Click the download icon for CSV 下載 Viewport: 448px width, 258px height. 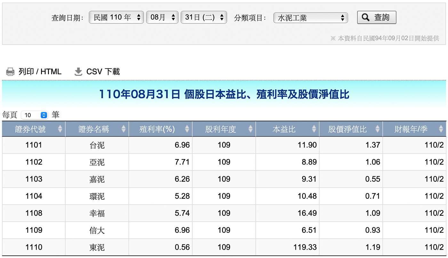pyautogui.click(x=78, y=72)
